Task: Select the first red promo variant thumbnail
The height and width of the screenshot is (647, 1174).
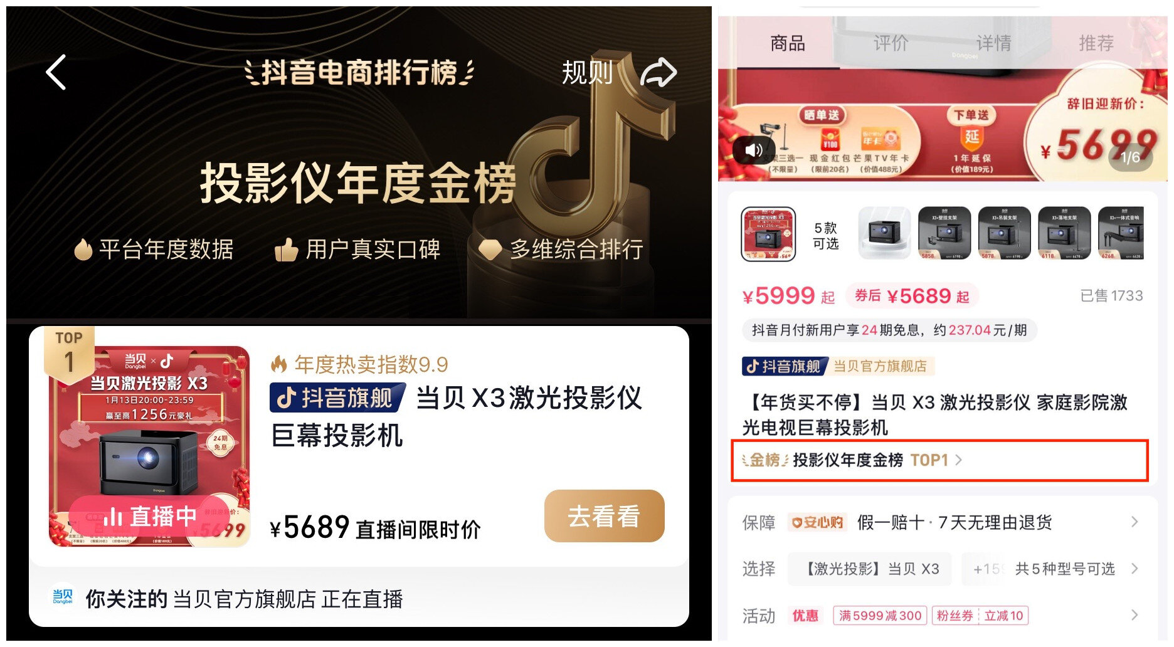Action: click(x=768, y=234)
